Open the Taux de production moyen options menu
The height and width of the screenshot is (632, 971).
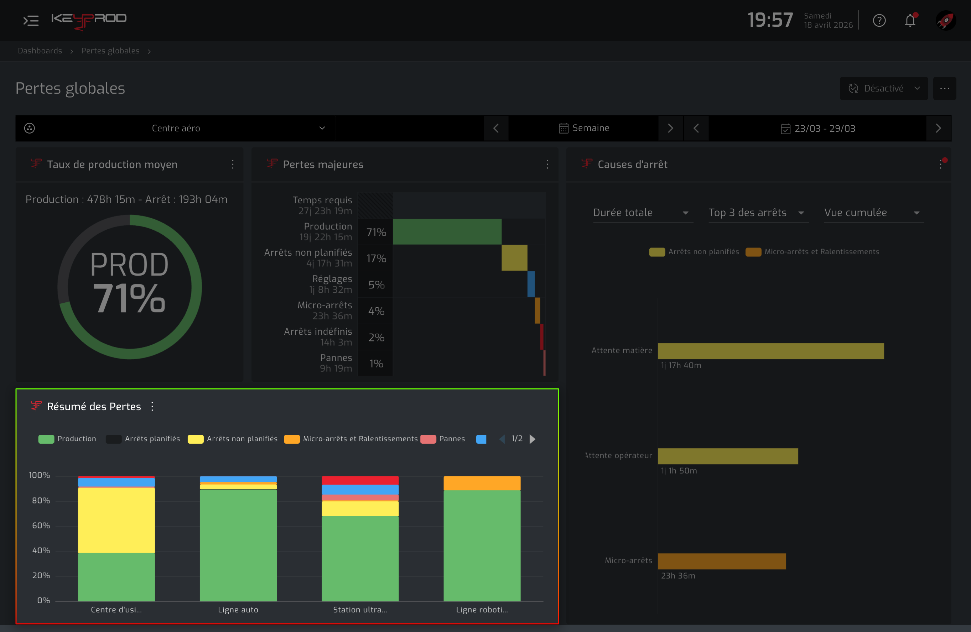click(x=233, y=164)
